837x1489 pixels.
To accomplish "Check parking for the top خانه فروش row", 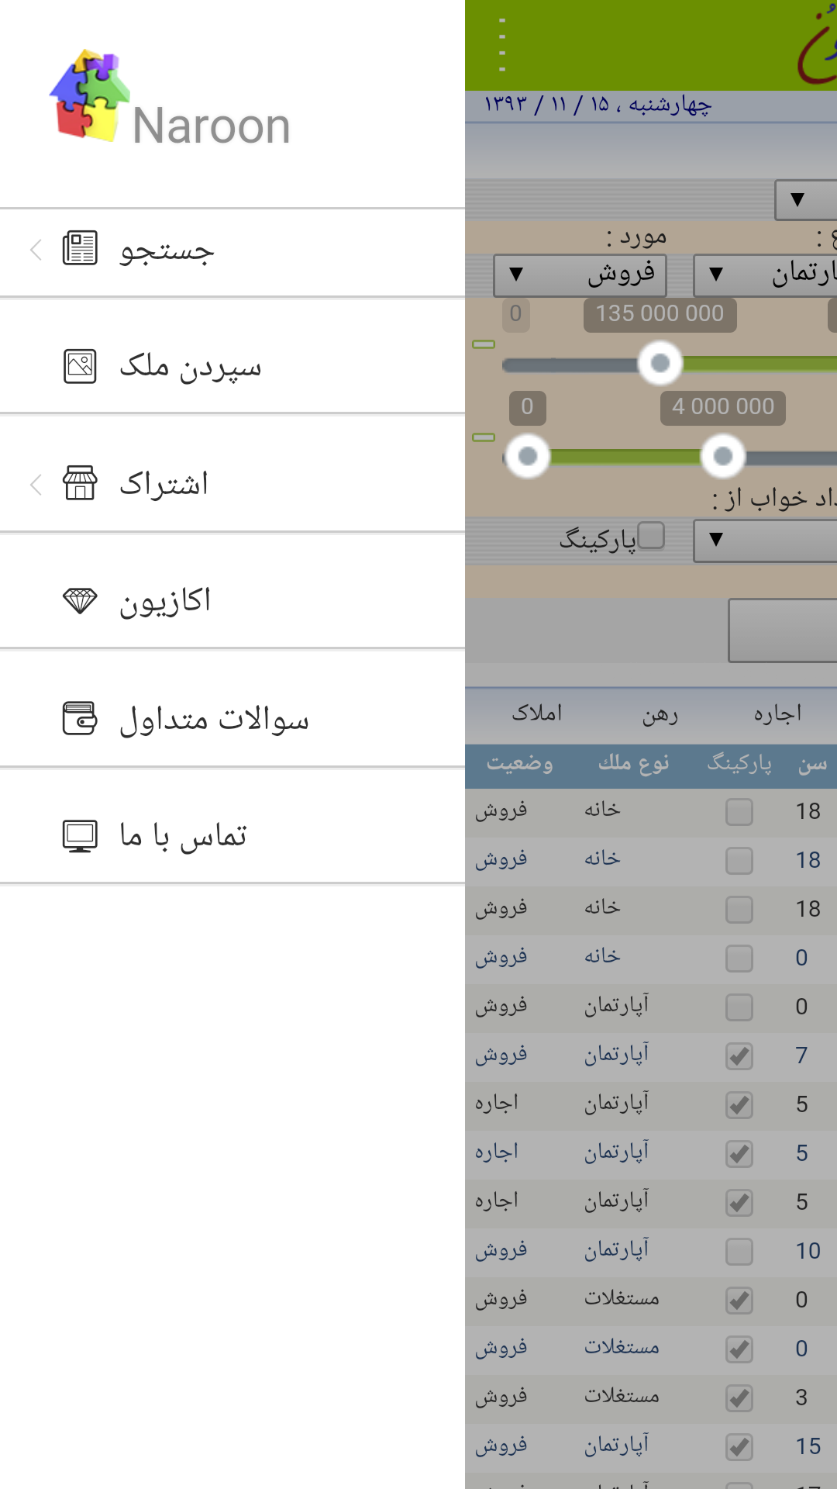I will pyautogui.click(x=738, y=811).
